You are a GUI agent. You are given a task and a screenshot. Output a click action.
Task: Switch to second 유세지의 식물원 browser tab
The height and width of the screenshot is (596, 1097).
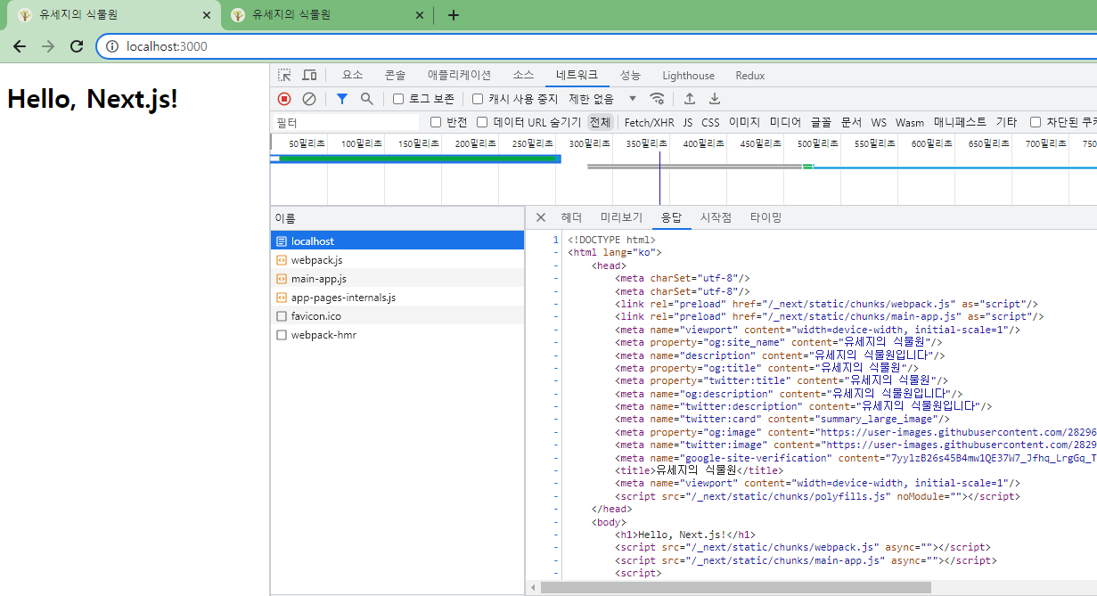tap(326, 15)
